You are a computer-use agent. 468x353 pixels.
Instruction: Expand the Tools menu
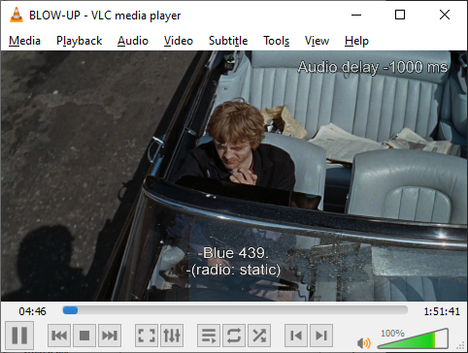pyautogui.click(x=276, y=41)
